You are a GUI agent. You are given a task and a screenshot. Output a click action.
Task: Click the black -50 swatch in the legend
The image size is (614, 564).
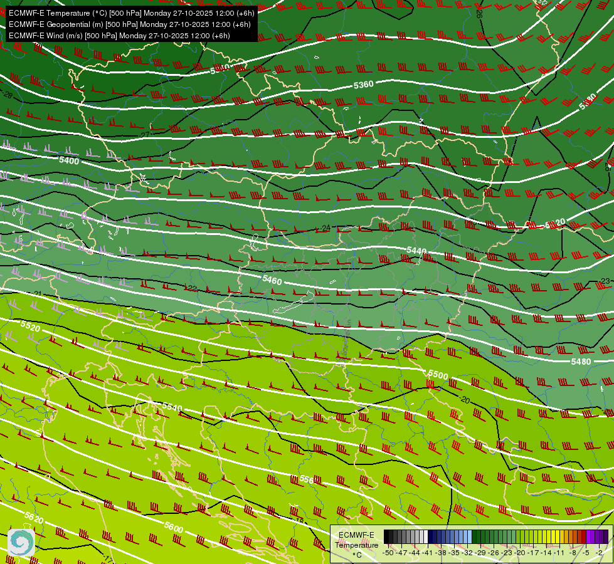(386, 536)
